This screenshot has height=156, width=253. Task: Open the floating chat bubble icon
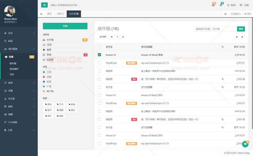tap(245, 144)
